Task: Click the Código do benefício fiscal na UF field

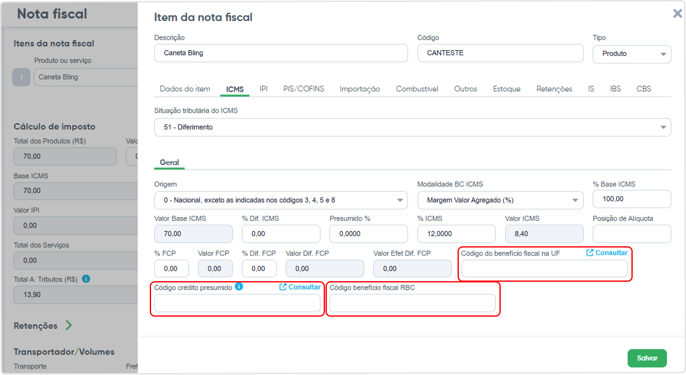Action: 544,268
